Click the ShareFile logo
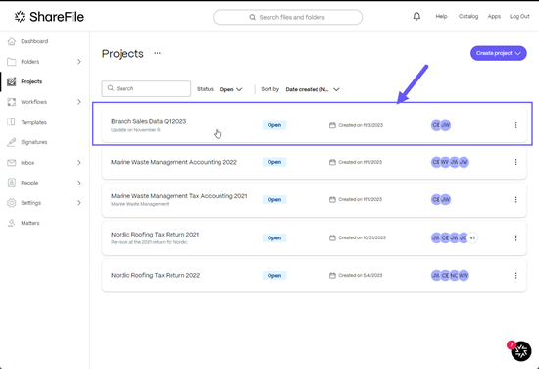This screenshot has width=539, height=369. (49, 17)
